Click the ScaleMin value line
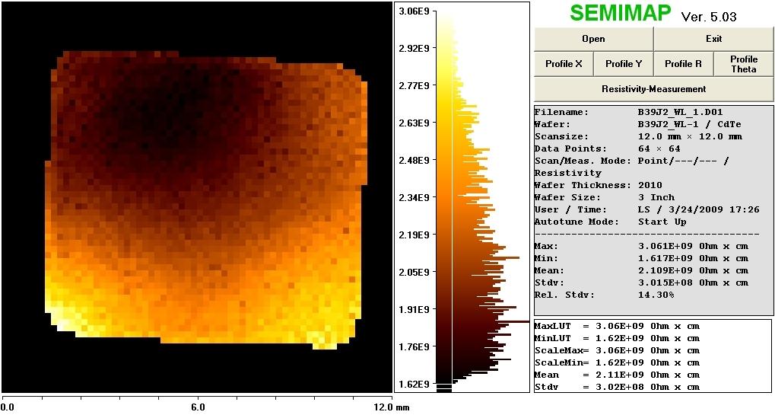This screenshot has width=775, height=415. (x=618, y=362)
